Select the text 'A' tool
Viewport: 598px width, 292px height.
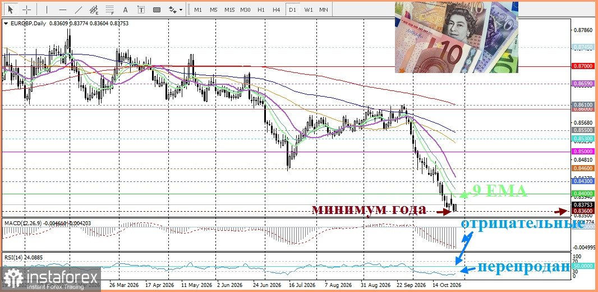[126, 10]
